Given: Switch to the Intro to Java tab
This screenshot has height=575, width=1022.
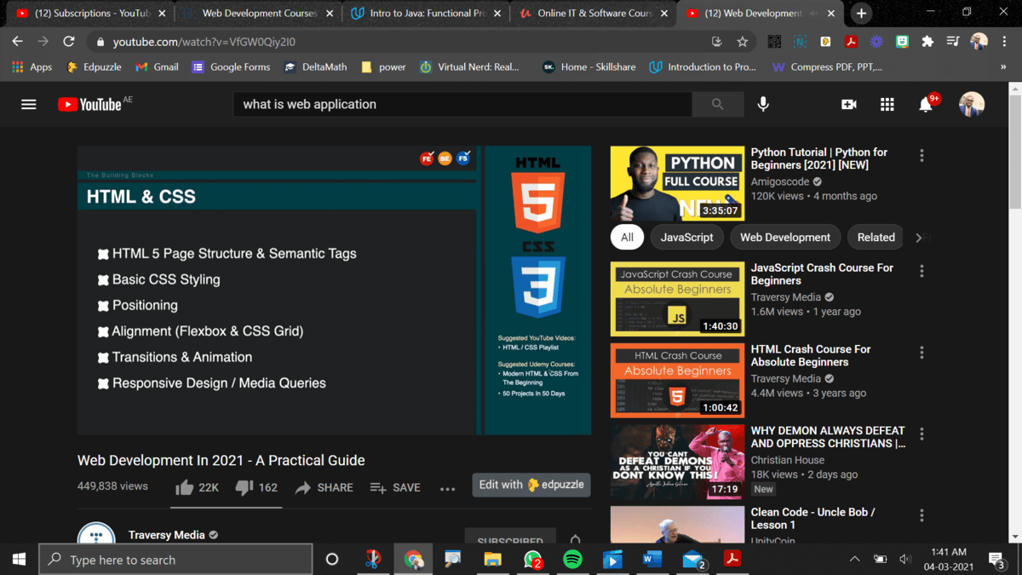Looking at the screenshot, I should pos(425,13).
